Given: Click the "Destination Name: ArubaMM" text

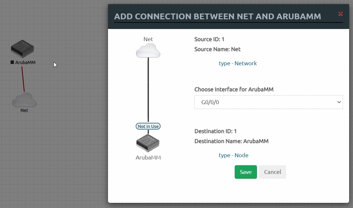Looking at the screenshot, I should click(x=231, y=141).
